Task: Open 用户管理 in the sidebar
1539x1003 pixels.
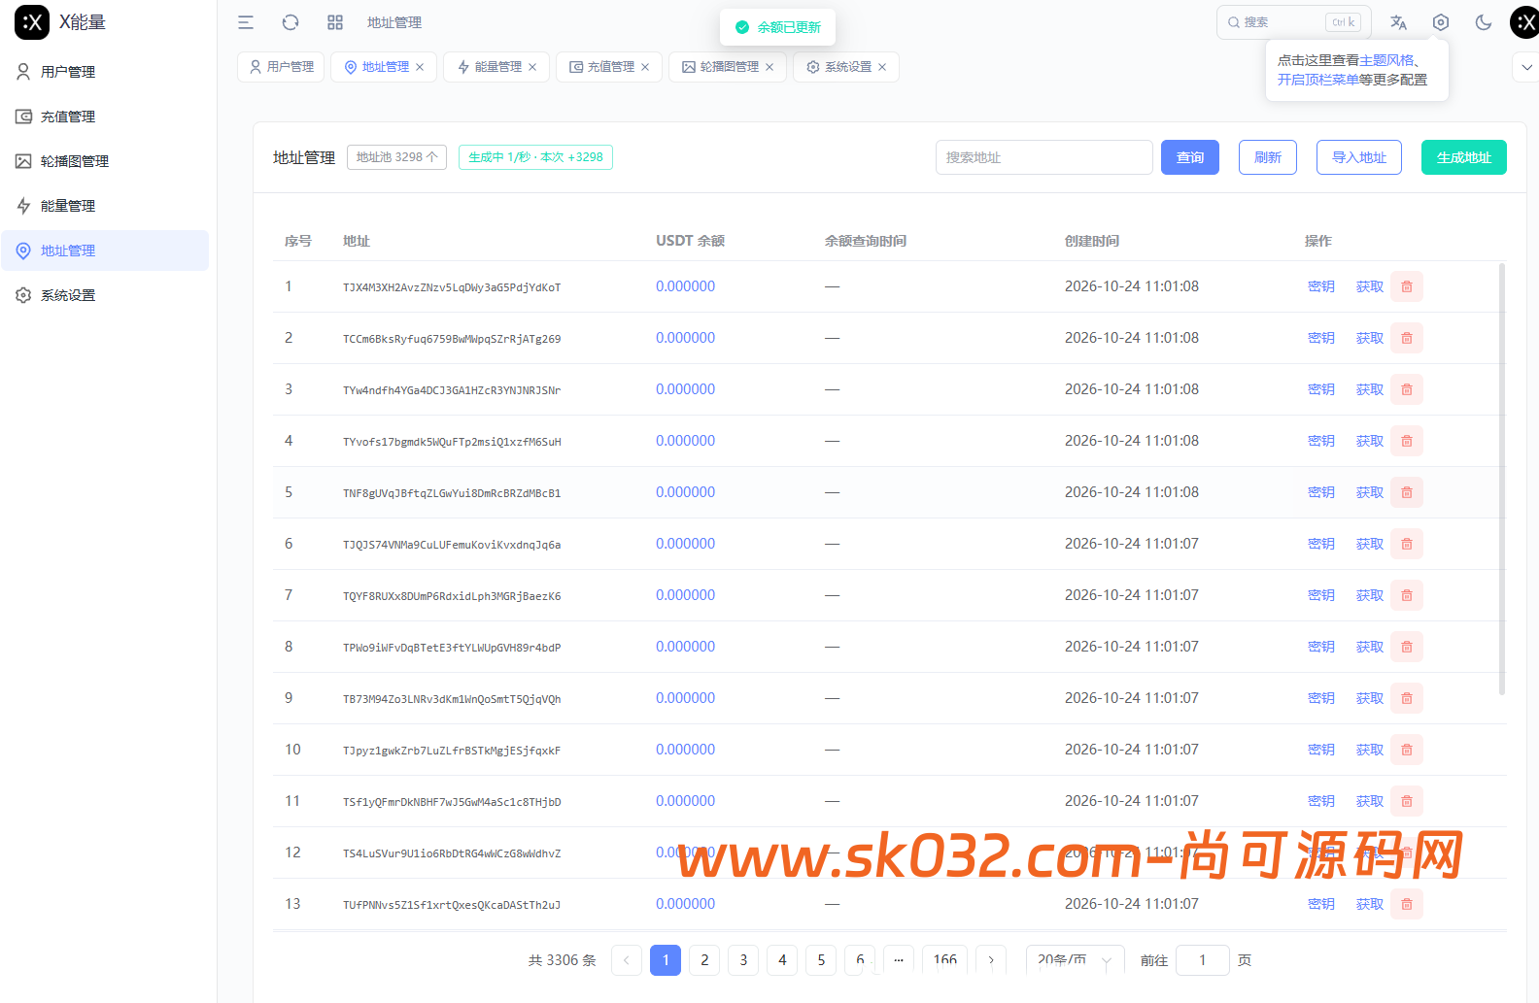Action: click(x=105, y=72)
